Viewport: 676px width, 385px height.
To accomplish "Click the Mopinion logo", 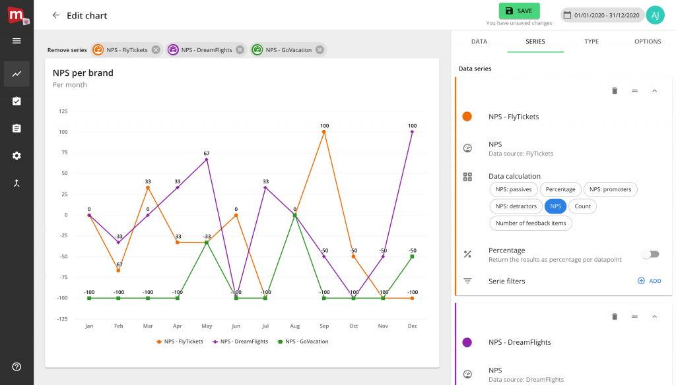I will [17, 16].
